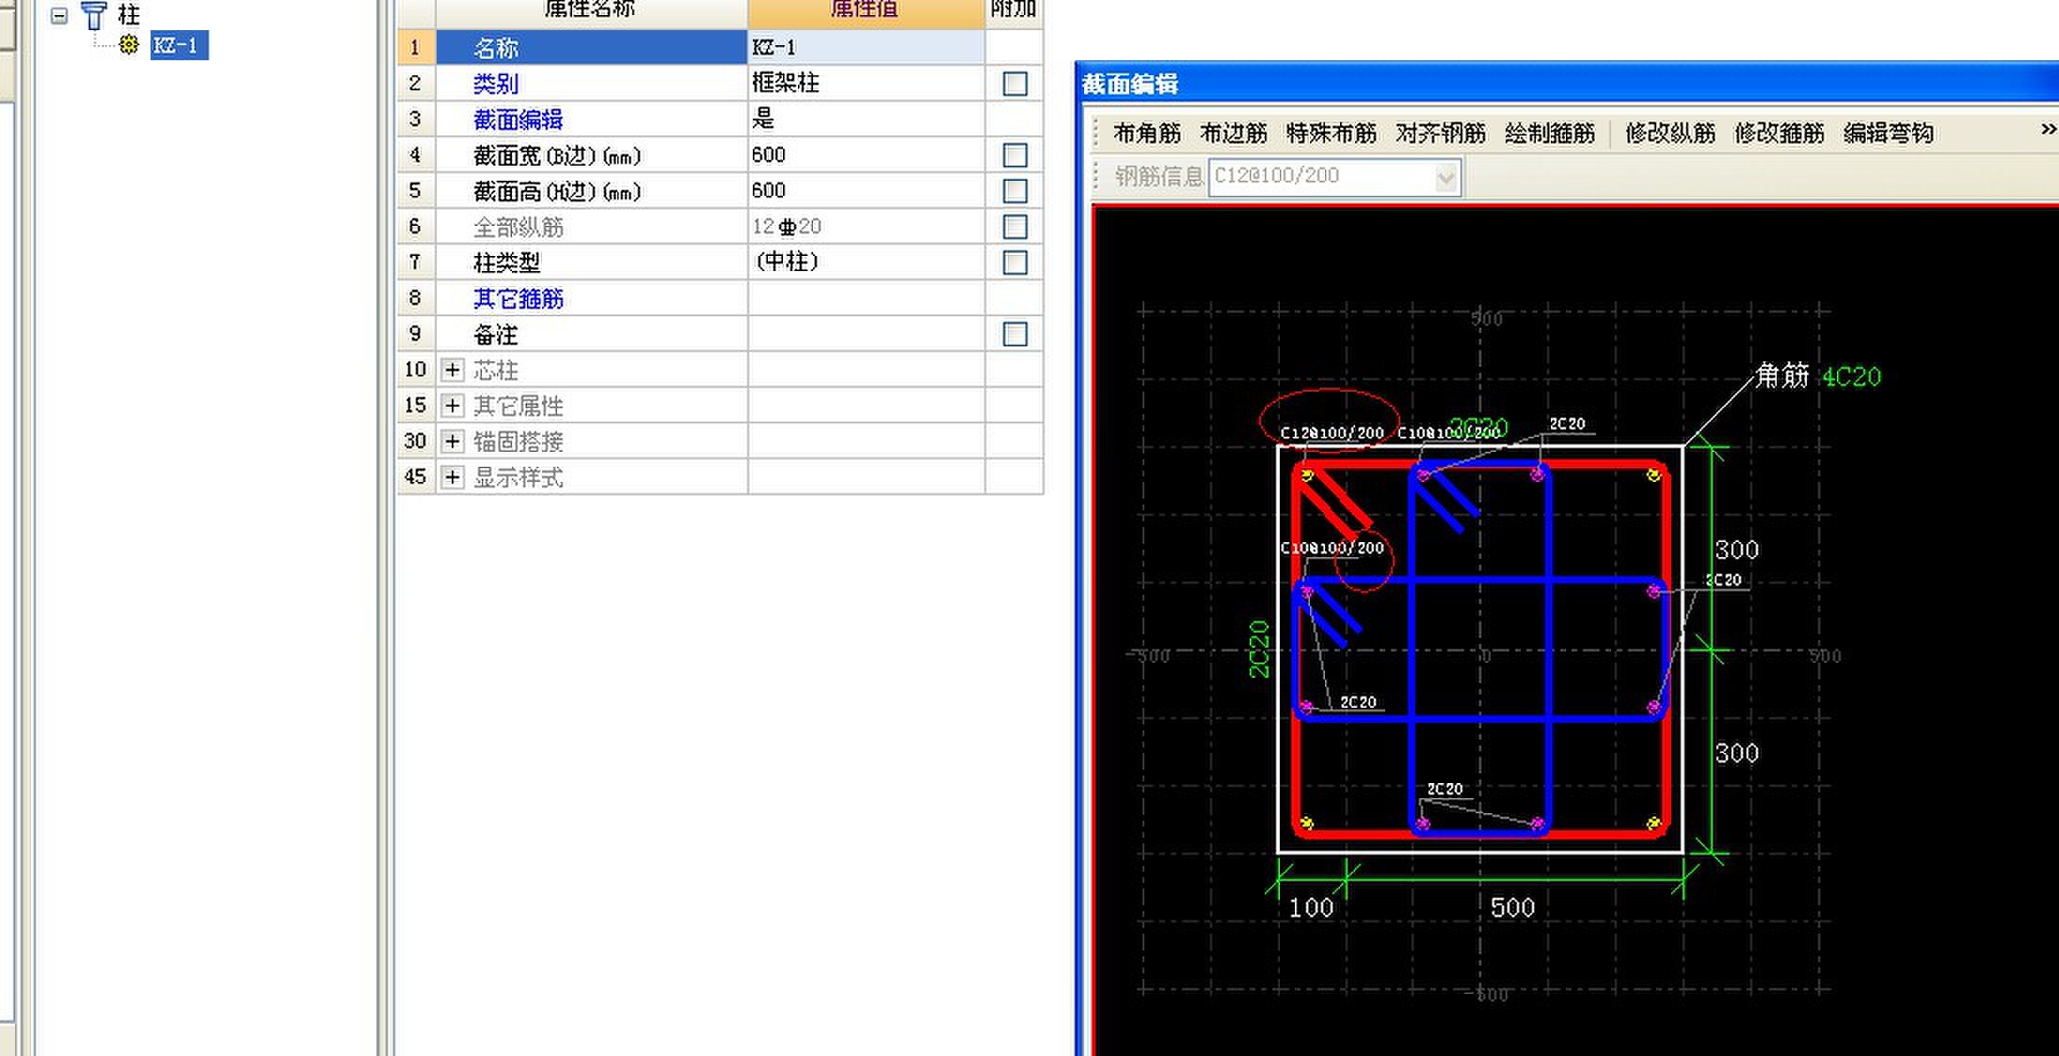2059x1056 pixels.
Task: Check the 附加 box for 全部纵筋
Action: [1014, 227]
